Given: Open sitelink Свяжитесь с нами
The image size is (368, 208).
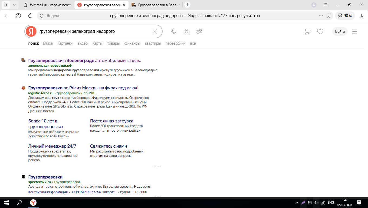Looking at the screenshot, I should click(109, 146).
